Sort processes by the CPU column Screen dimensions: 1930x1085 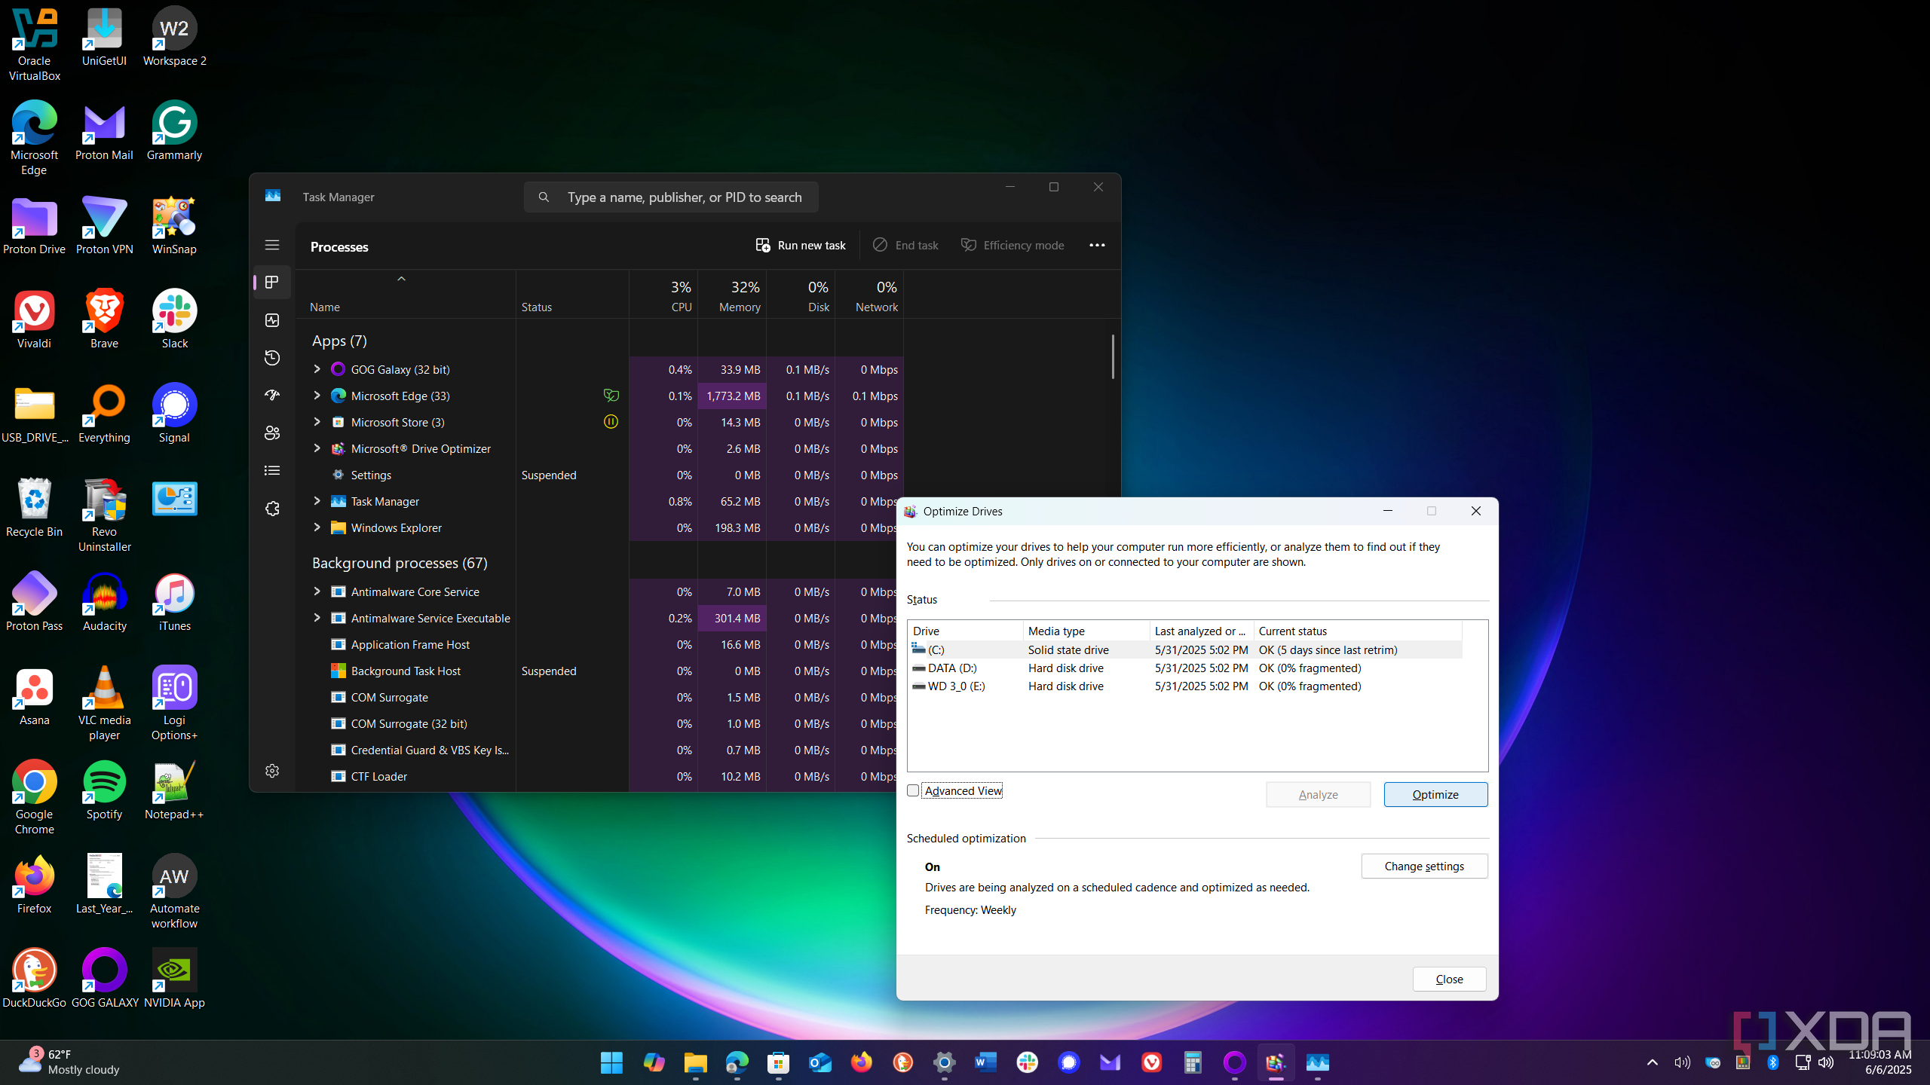[663, 295]
